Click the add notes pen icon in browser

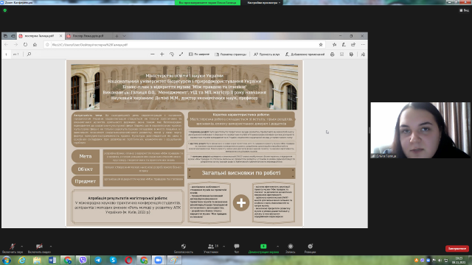[x=344, y=44]
